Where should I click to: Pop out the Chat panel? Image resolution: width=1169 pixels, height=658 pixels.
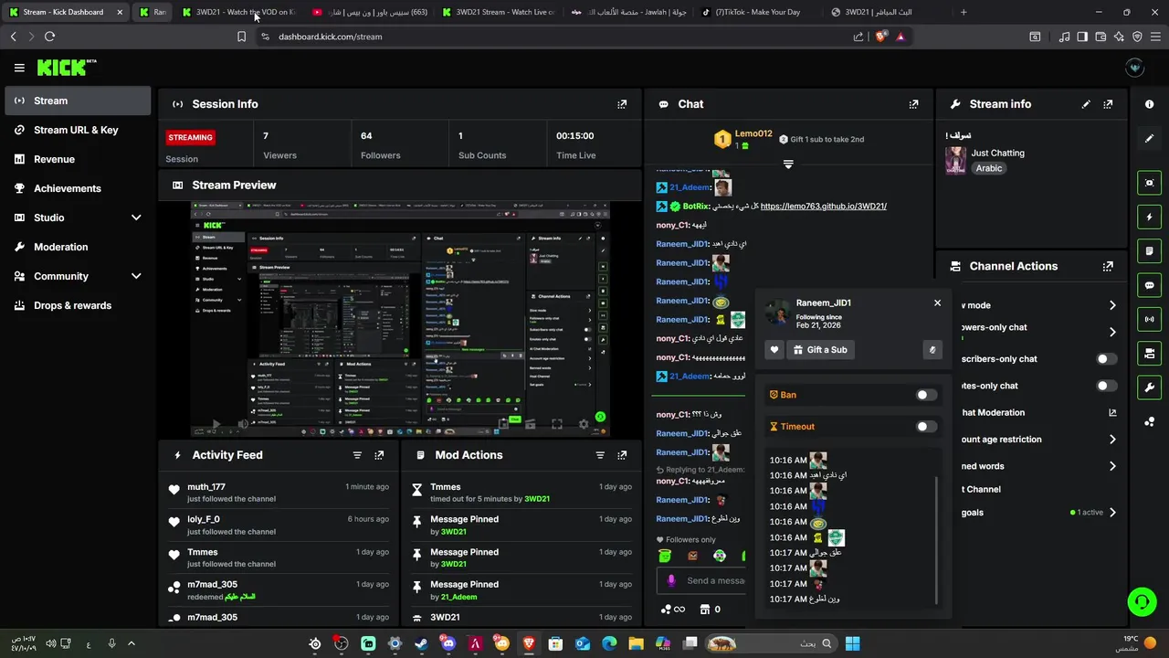pos(913,104)
